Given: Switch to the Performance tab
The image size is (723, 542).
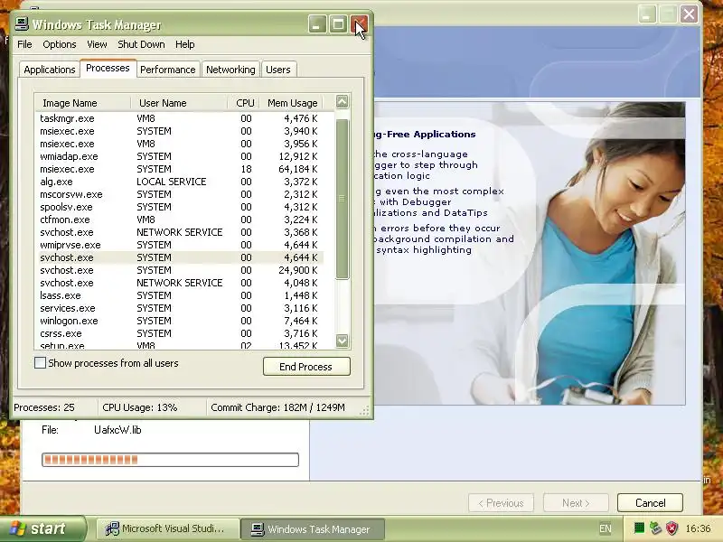Looking at the screenshot, I should (x=168, y=70).
